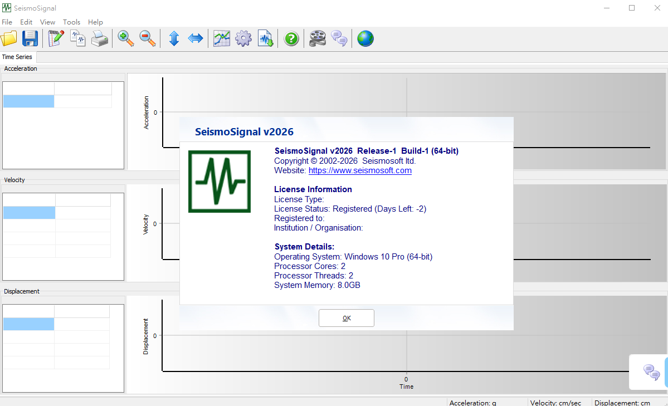668x406 pixels.
Task: Click the License Information heading
Action: tap(313, 189)
